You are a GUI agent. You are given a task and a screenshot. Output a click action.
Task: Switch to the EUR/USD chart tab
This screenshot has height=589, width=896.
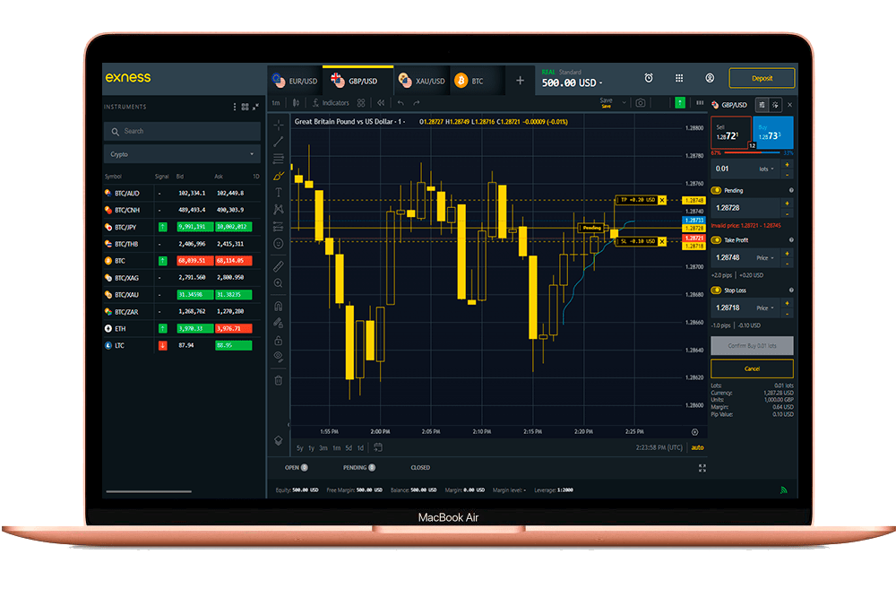pyautogui.click(x=295, y=81)
